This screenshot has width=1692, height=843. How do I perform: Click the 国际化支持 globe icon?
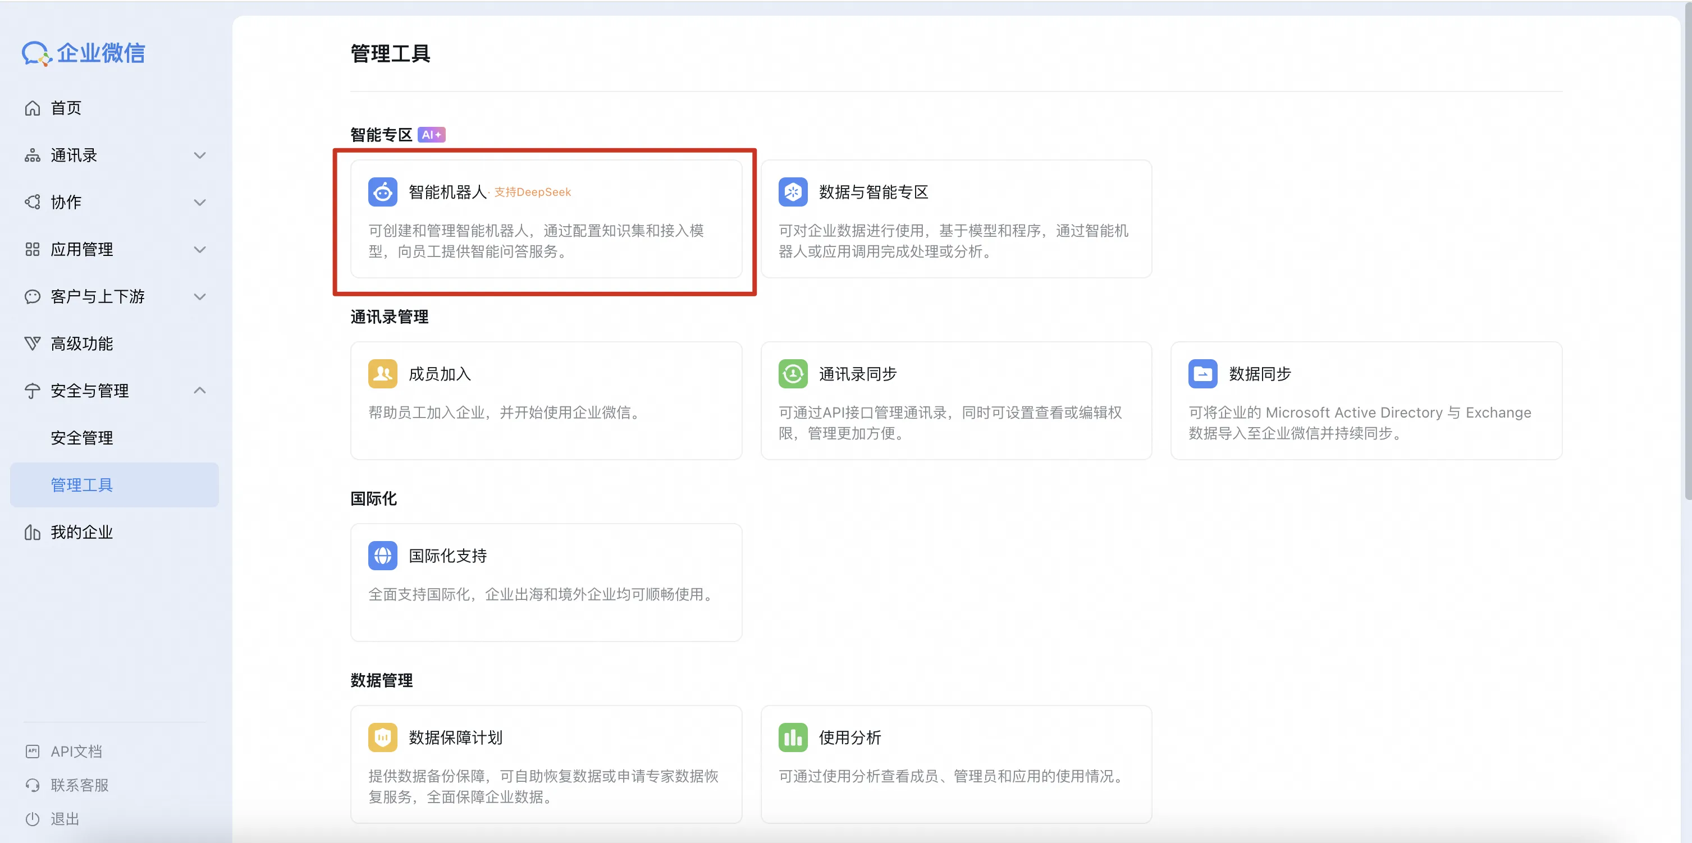click(x=383, y=556)
